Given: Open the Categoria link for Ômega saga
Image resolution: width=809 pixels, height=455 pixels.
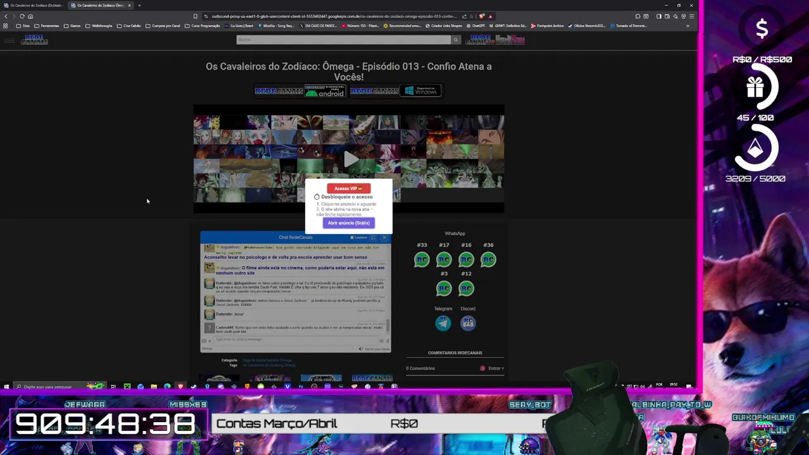Looking at the screenshot, I should (x=267, y=360).
